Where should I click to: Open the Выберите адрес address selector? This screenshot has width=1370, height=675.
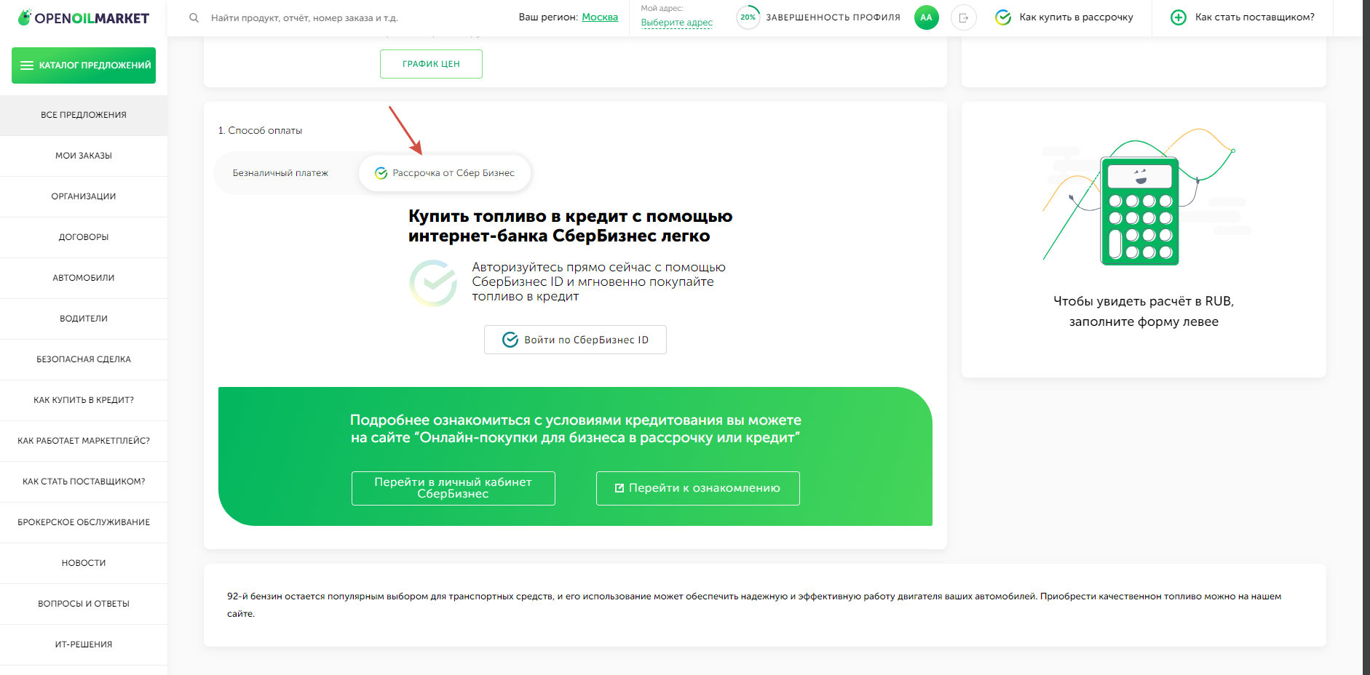point(677,23)
